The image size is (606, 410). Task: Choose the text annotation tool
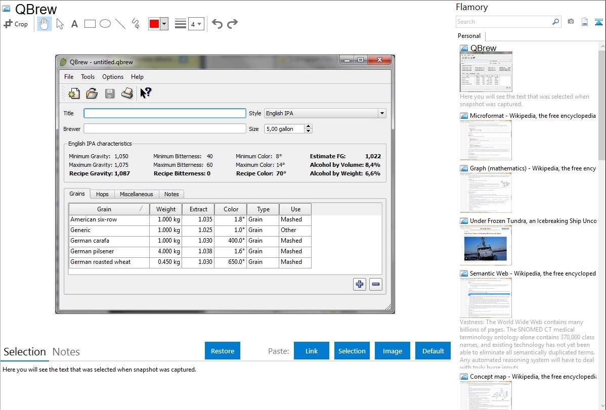click(x=74, y=24)
